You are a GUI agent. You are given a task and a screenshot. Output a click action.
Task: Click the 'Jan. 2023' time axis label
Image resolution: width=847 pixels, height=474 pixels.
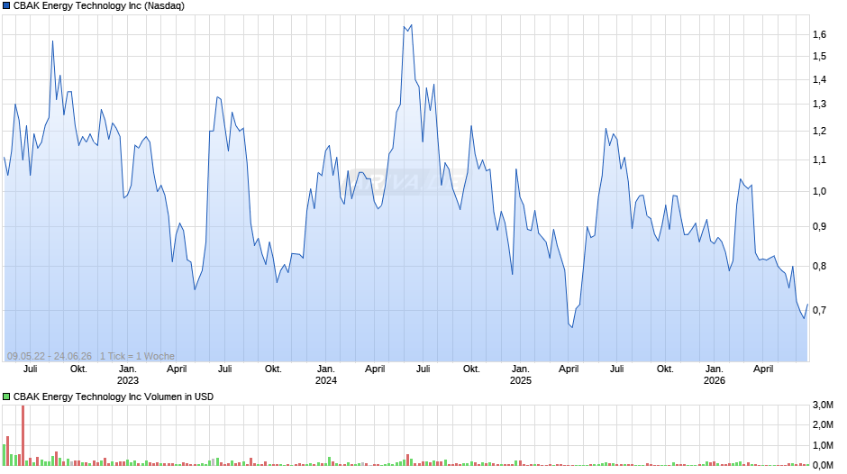[127, 375]
